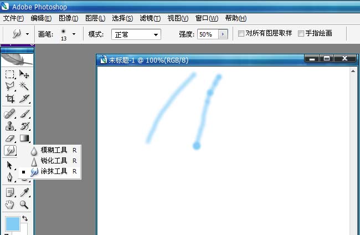This screenshot has width=360, height=235.
Task: Select the Clone Stamp tool
Action: coord(9,126)
